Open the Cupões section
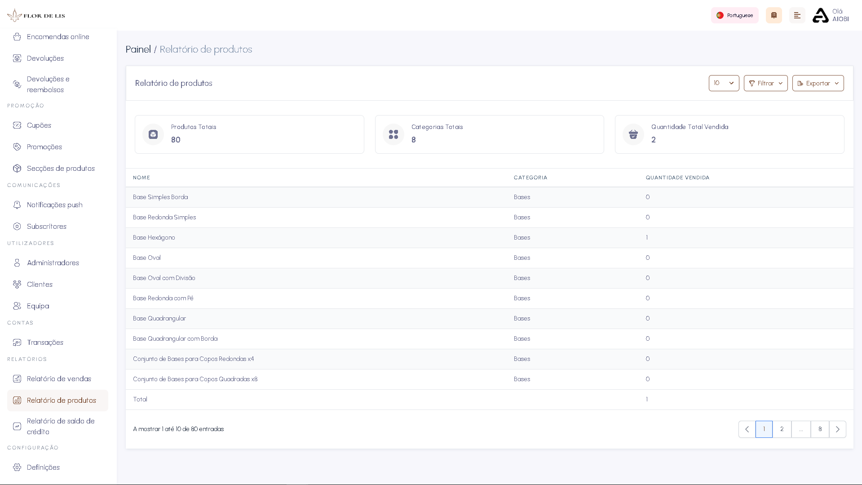862x485 pixels. pyautogui.click(x=39, y=125)
